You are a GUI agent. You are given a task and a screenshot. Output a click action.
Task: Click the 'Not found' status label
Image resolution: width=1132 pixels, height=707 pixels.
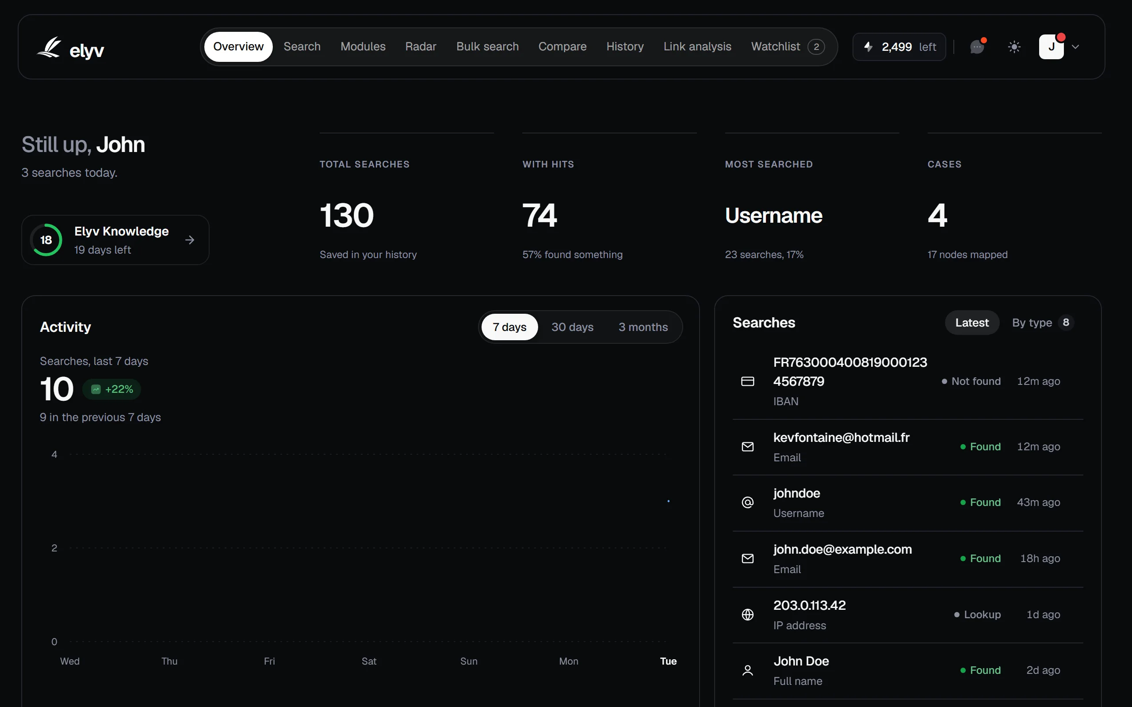point(971,381)
